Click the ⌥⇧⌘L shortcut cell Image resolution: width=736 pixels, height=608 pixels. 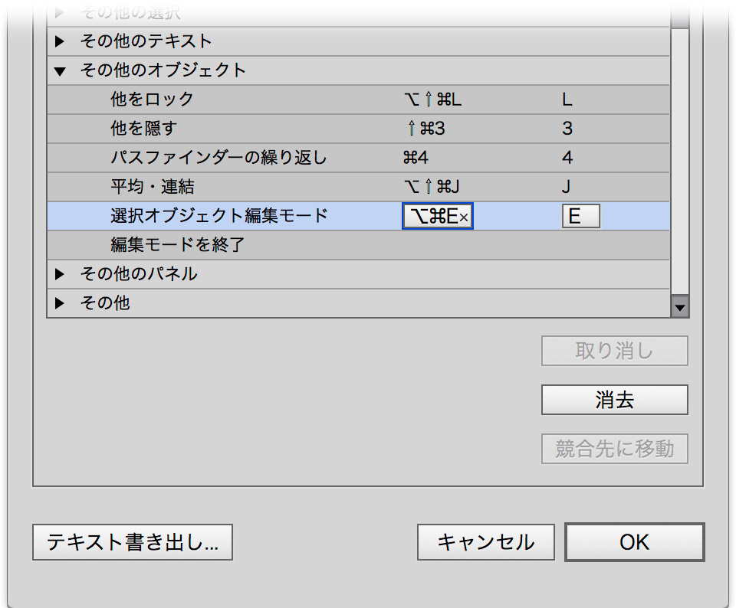pos(432,100)
